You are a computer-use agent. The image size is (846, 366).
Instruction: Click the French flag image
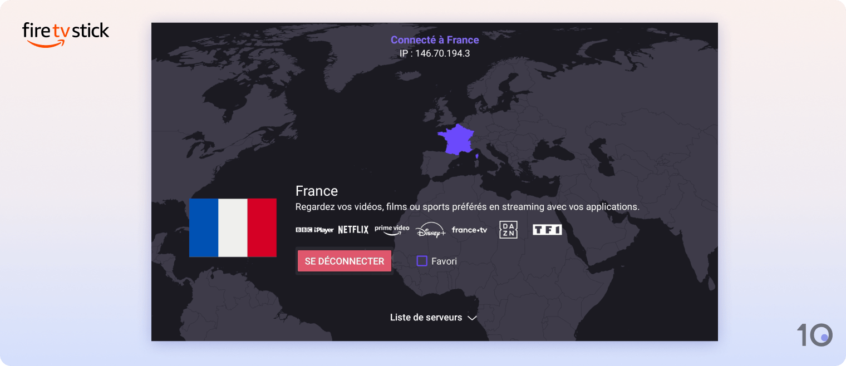coord(233,227)
